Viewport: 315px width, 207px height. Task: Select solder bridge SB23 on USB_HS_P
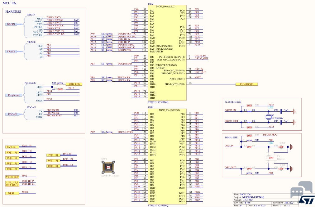click(x=110, y=43)
